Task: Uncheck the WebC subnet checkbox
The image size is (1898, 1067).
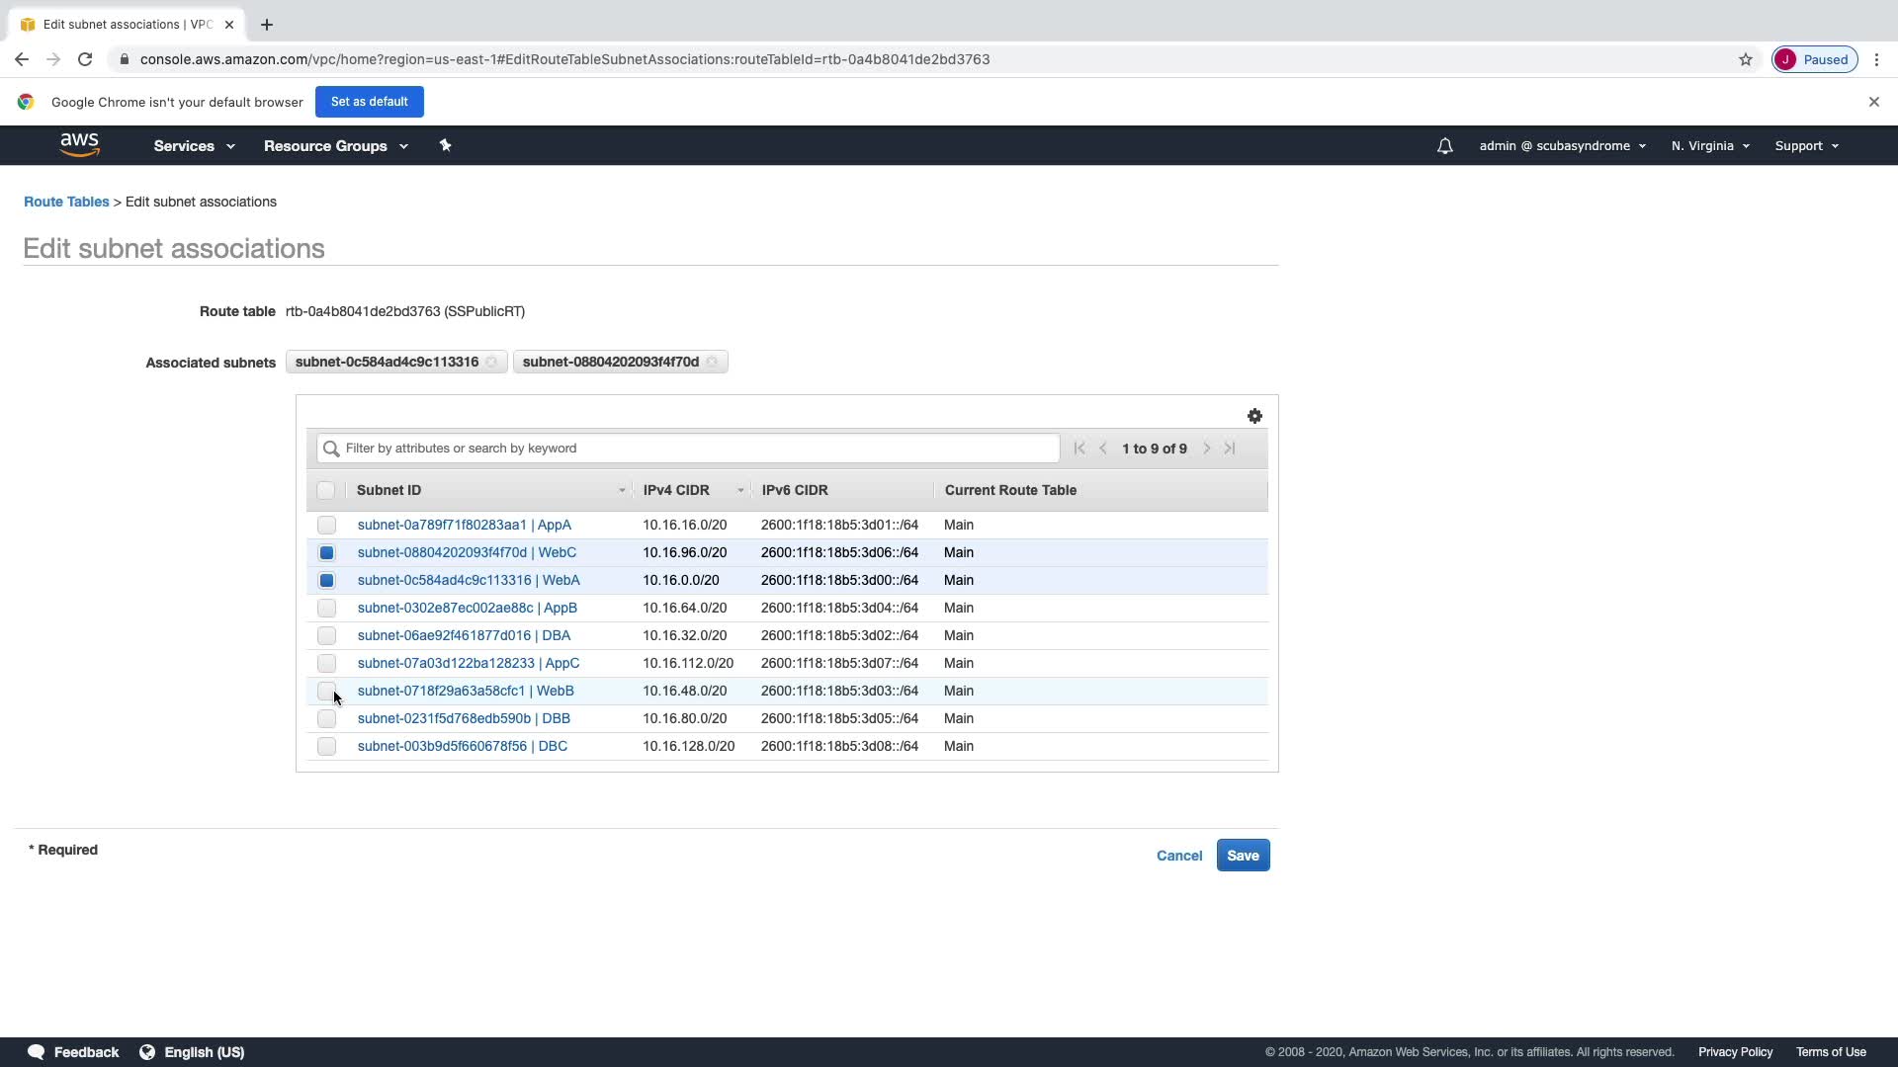Action: [326, 552]
